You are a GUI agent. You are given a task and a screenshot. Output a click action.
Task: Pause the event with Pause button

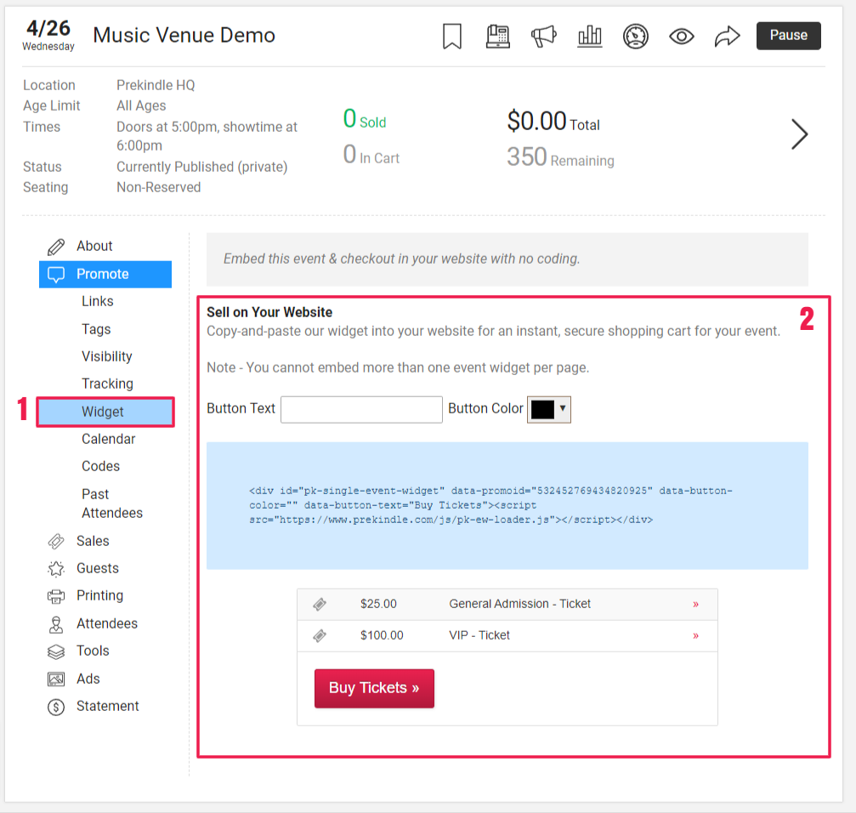coord(788,36)
